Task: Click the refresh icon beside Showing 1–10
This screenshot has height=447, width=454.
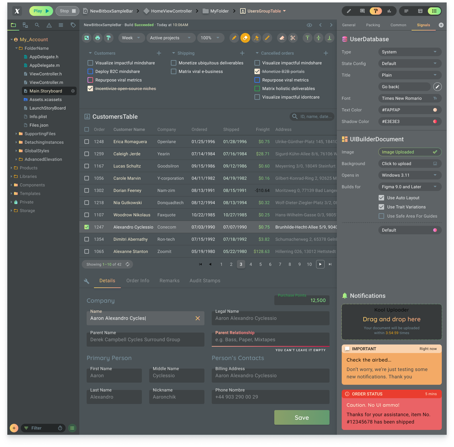Action: pyautogui.click(x=128, y=264)
